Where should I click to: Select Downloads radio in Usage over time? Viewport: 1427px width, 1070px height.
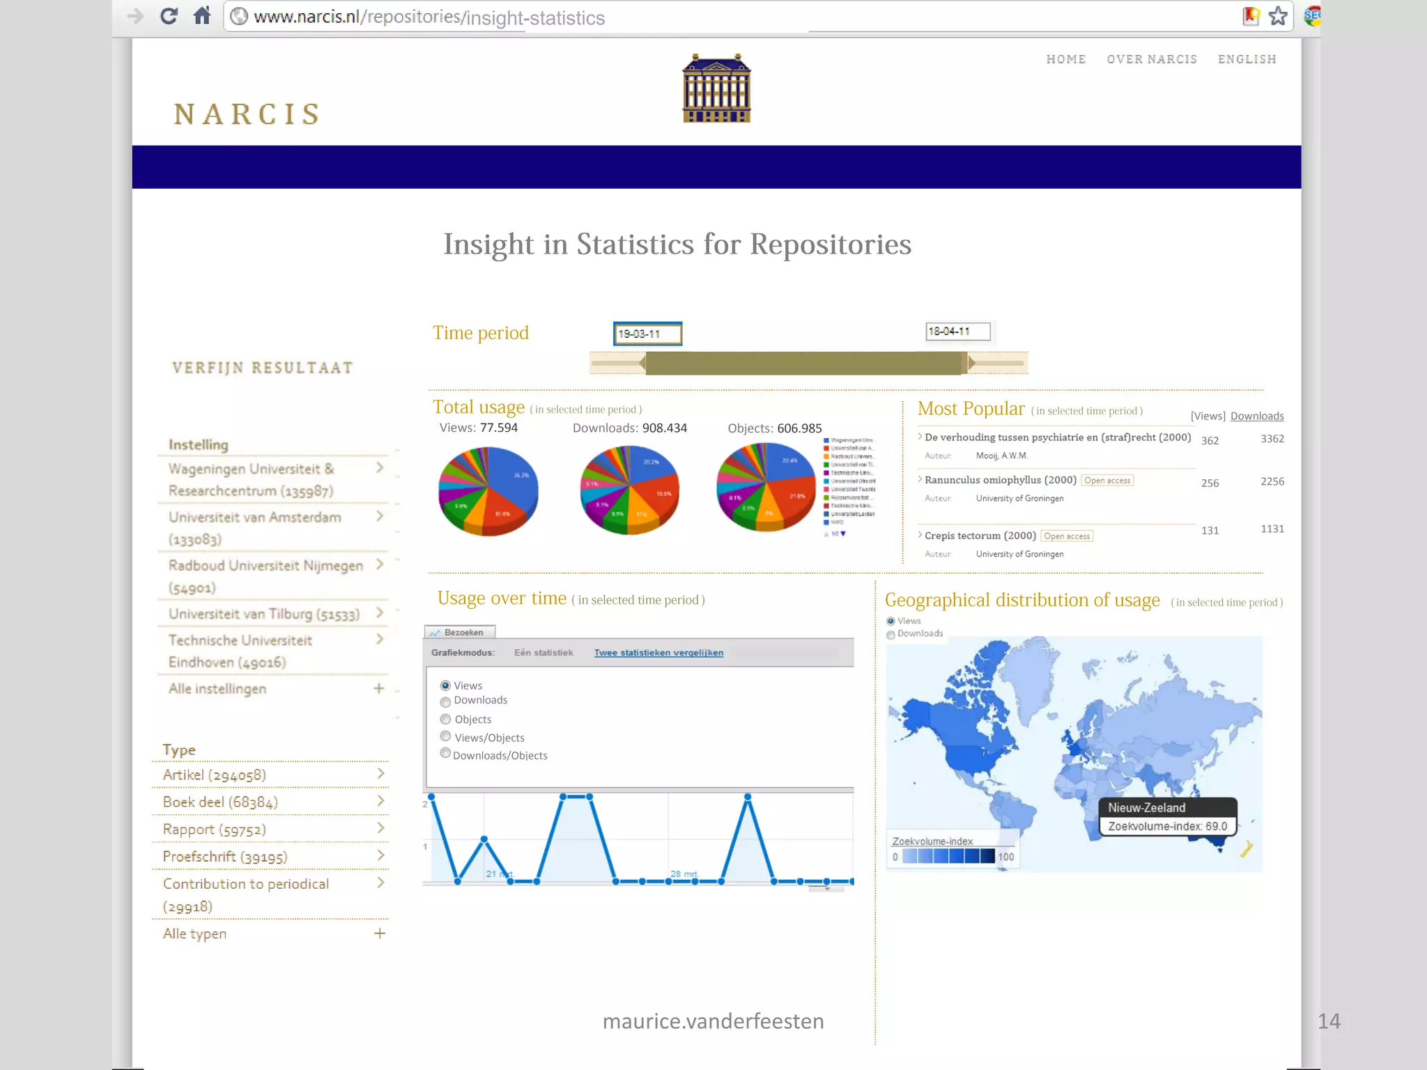(x=445, y=701)
